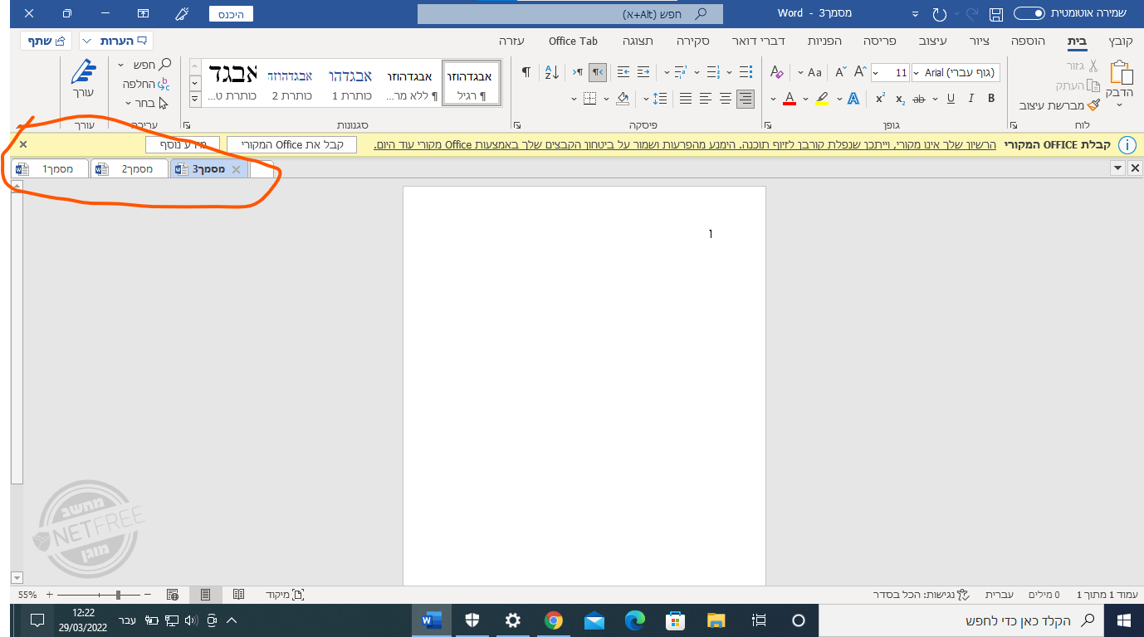Apply subscript formatting
This screenshot has width=1144, height=637.
(x=900, y=99)
